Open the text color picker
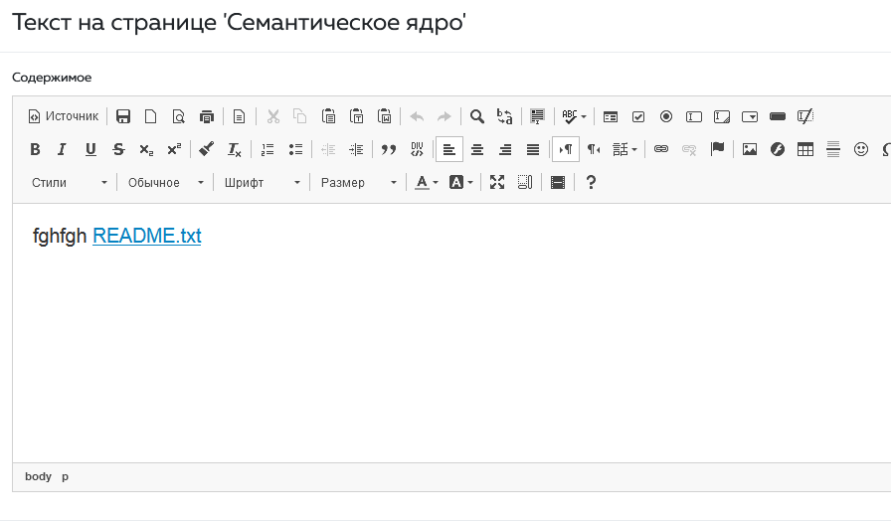The width and height of the screenshot is (891, 521). [x=427, y=182]
